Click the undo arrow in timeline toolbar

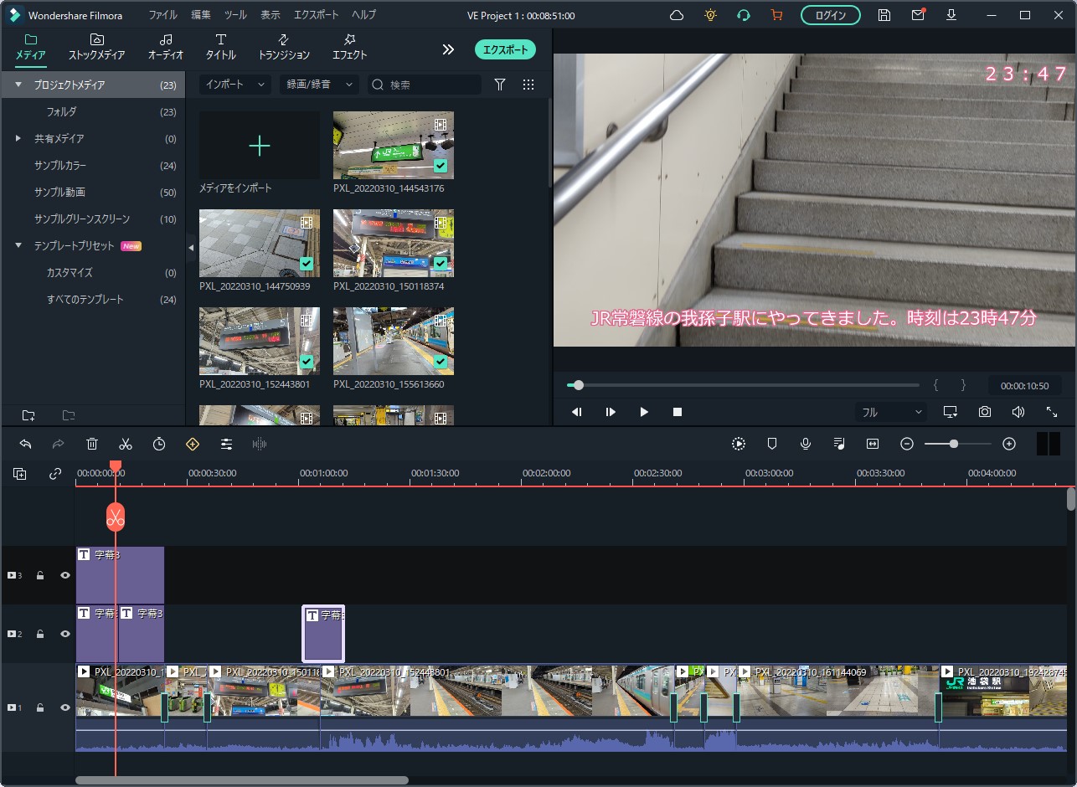(x=25, y=445)
